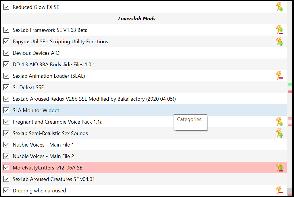Click conflict flag icon for PapyrusUtil SE row

[x=279, y=41]
